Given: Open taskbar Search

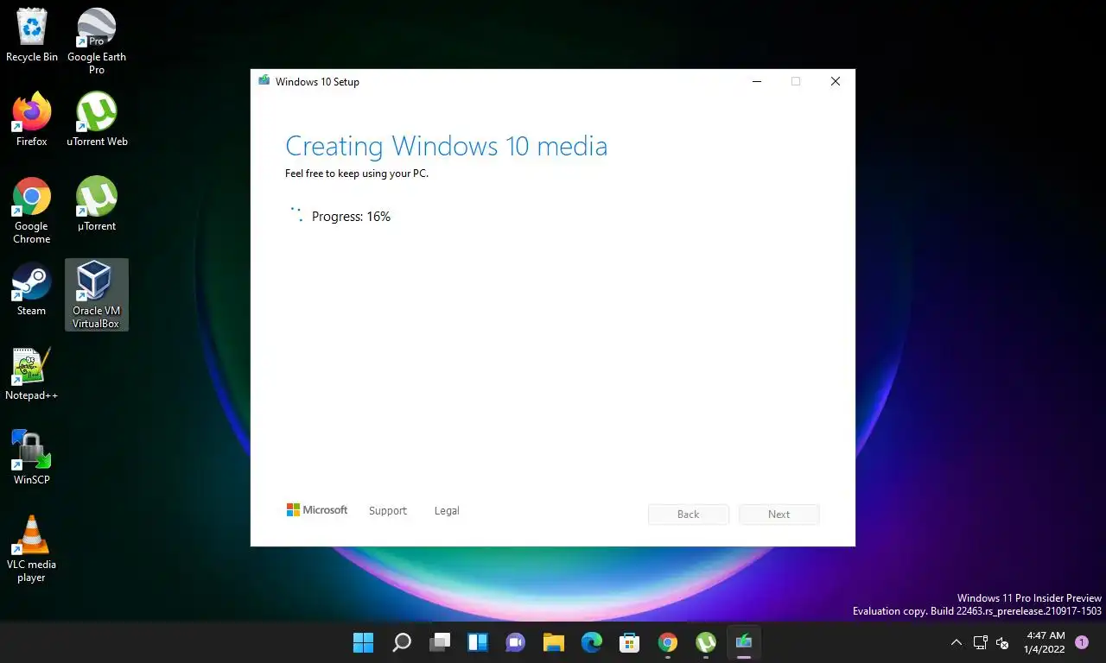Looking at the screenshot, I should coord(402,642).
